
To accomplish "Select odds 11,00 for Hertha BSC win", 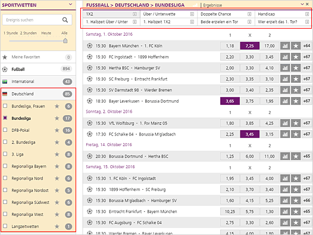I will (270, 156).
